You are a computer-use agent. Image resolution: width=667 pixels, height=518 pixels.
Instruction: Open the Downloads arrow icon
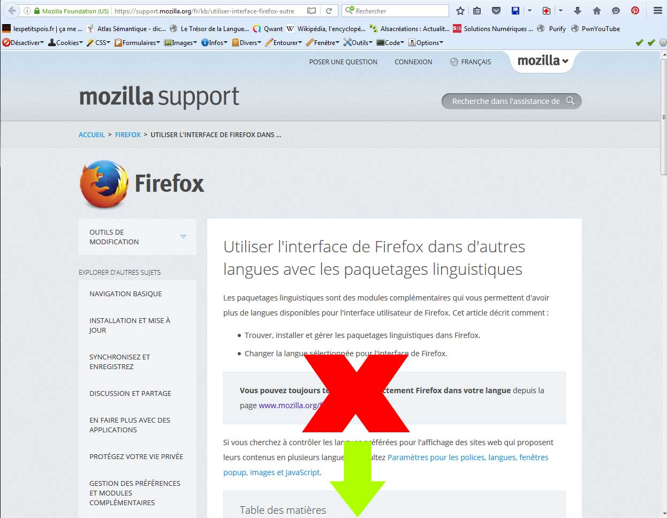click(x=577, y=11)
